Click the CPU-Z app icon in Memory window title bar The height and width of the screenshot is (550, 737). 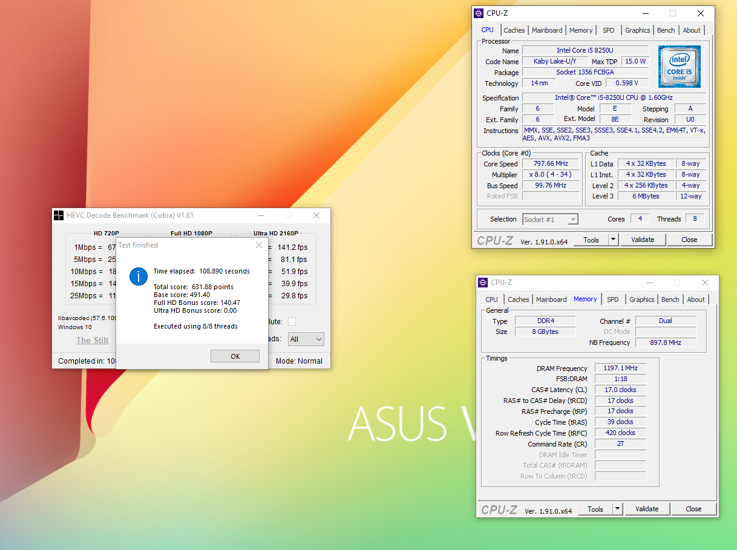pos(483,283)
